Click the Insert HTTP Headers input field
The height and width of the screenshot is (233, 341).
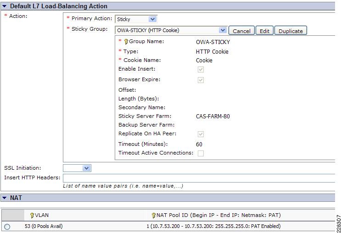(x=199, y=178)
